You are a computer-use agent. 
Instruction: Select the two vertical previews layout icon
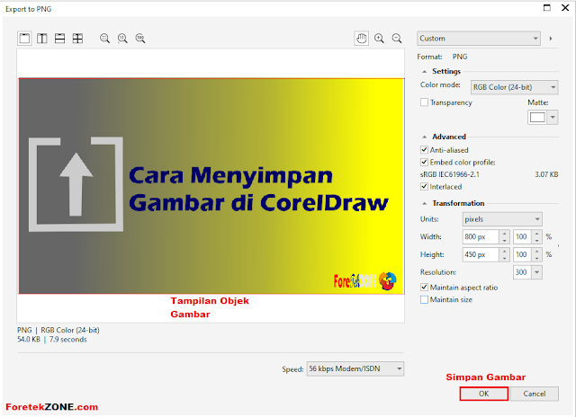42,39
